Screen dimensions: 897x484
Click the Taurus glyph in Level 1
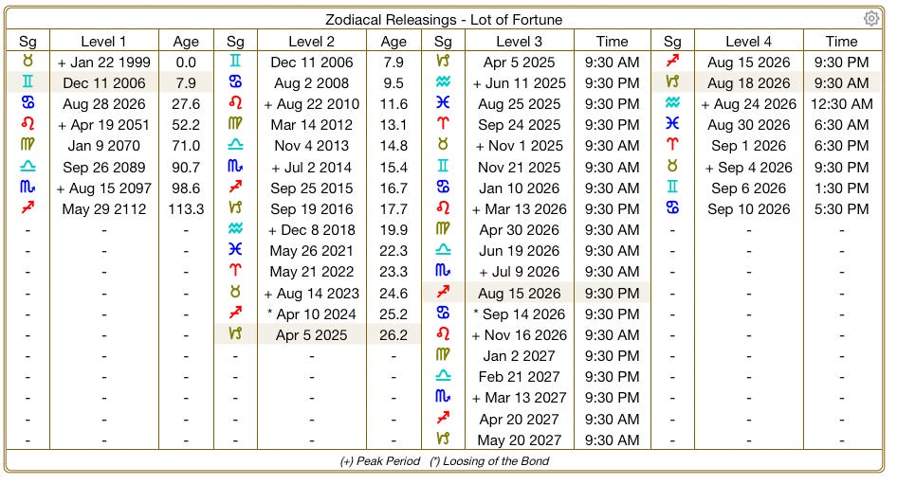(x=27, y=62)
